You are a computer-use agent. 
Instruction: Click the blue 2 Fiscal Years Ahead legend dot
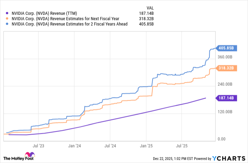tap(7, 24)
